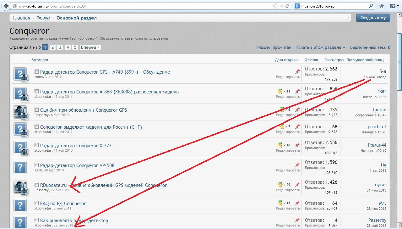Click the pin icon on the RDupdate.ru thread
This screenshot has height=229, width=402.
(x=297, y=185)
